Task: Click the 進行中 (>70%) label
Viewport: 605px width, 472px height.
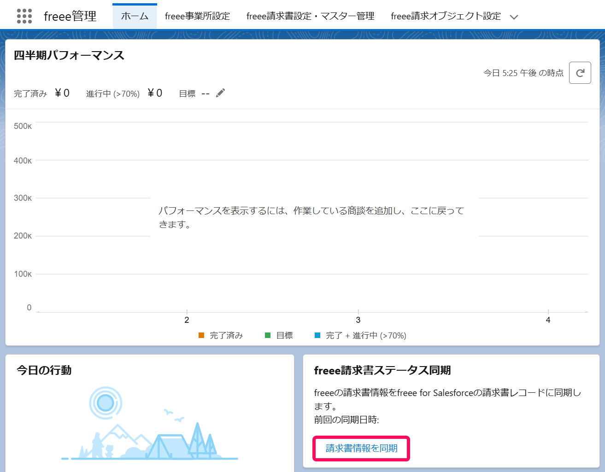Action: click(113, 93)
